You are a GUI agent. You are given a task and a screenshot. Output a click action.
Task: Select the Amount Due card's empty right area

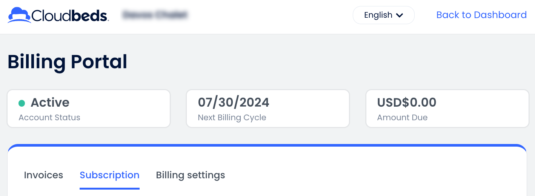[490, 109]
